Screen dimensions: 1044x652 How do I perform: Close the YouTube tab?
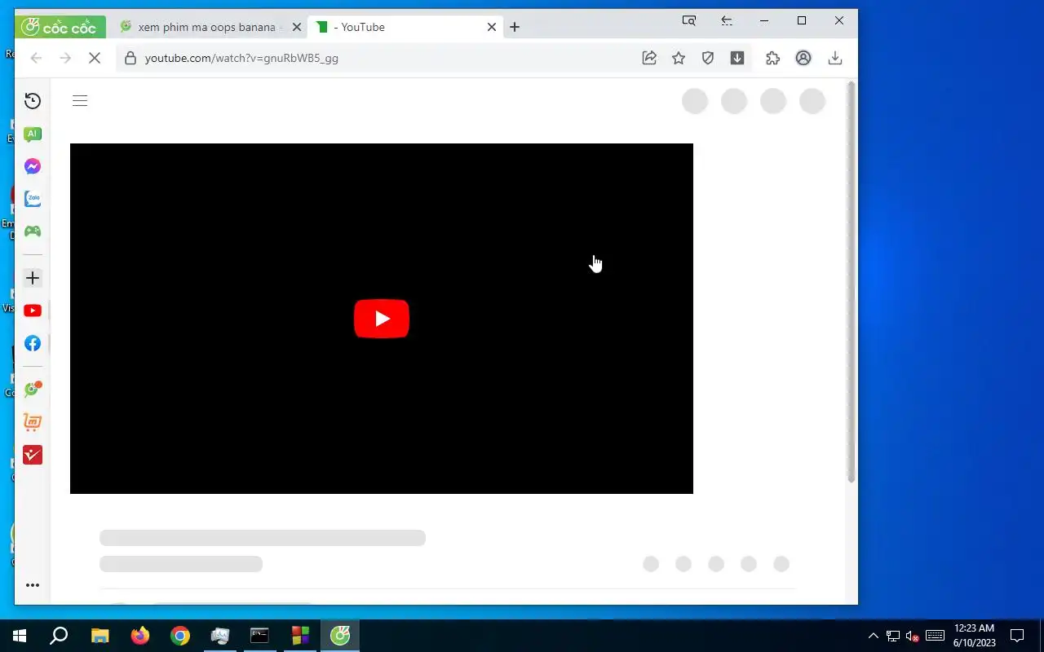tap(492, 27)
